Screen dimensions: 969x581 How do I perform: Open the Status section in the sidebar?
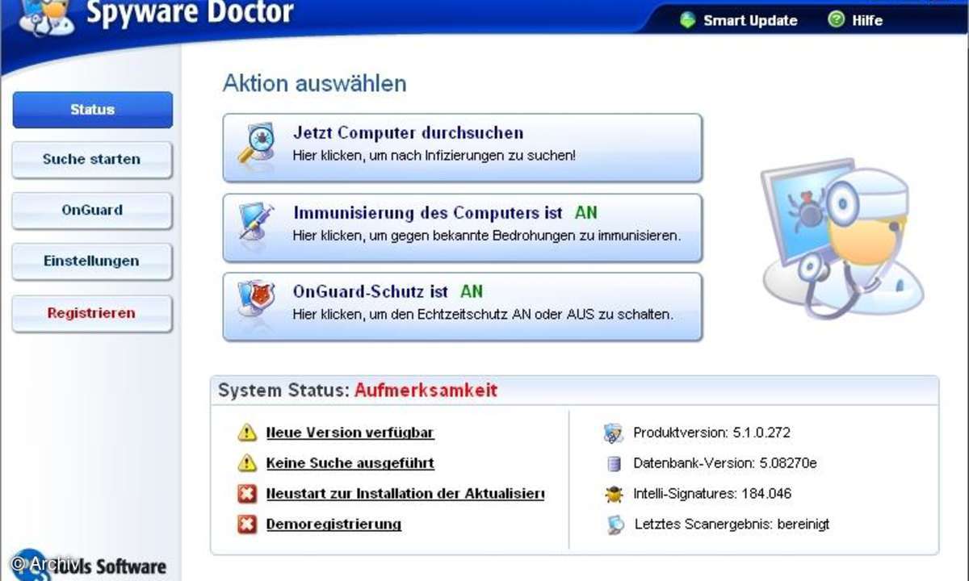[x=92, y=110]
